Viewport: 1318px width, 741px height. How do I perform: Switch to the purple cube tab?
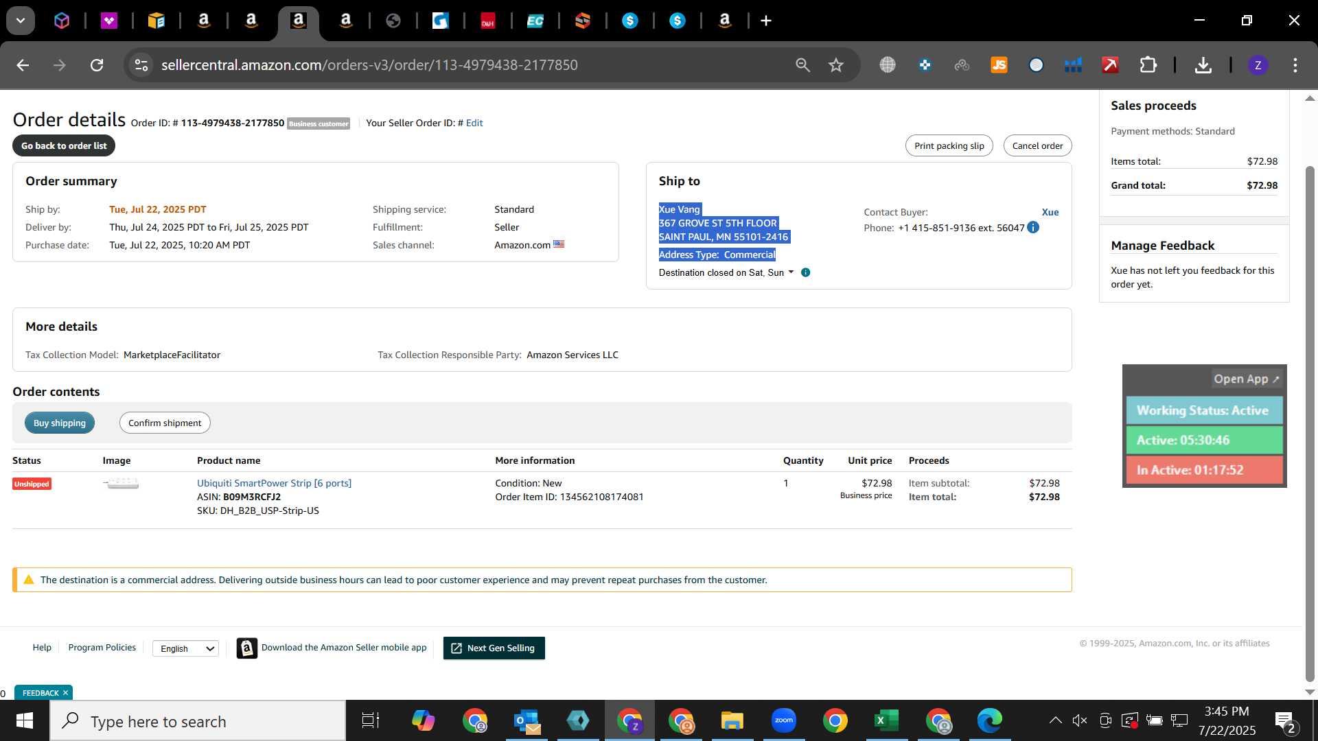[x=62, y=21]
